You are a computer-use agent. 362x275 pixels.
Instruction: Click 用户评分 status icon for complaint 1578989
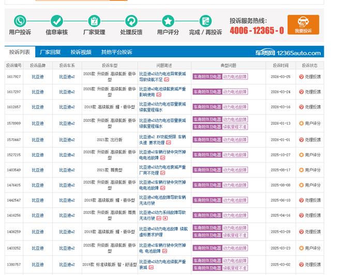coord(301,123)
